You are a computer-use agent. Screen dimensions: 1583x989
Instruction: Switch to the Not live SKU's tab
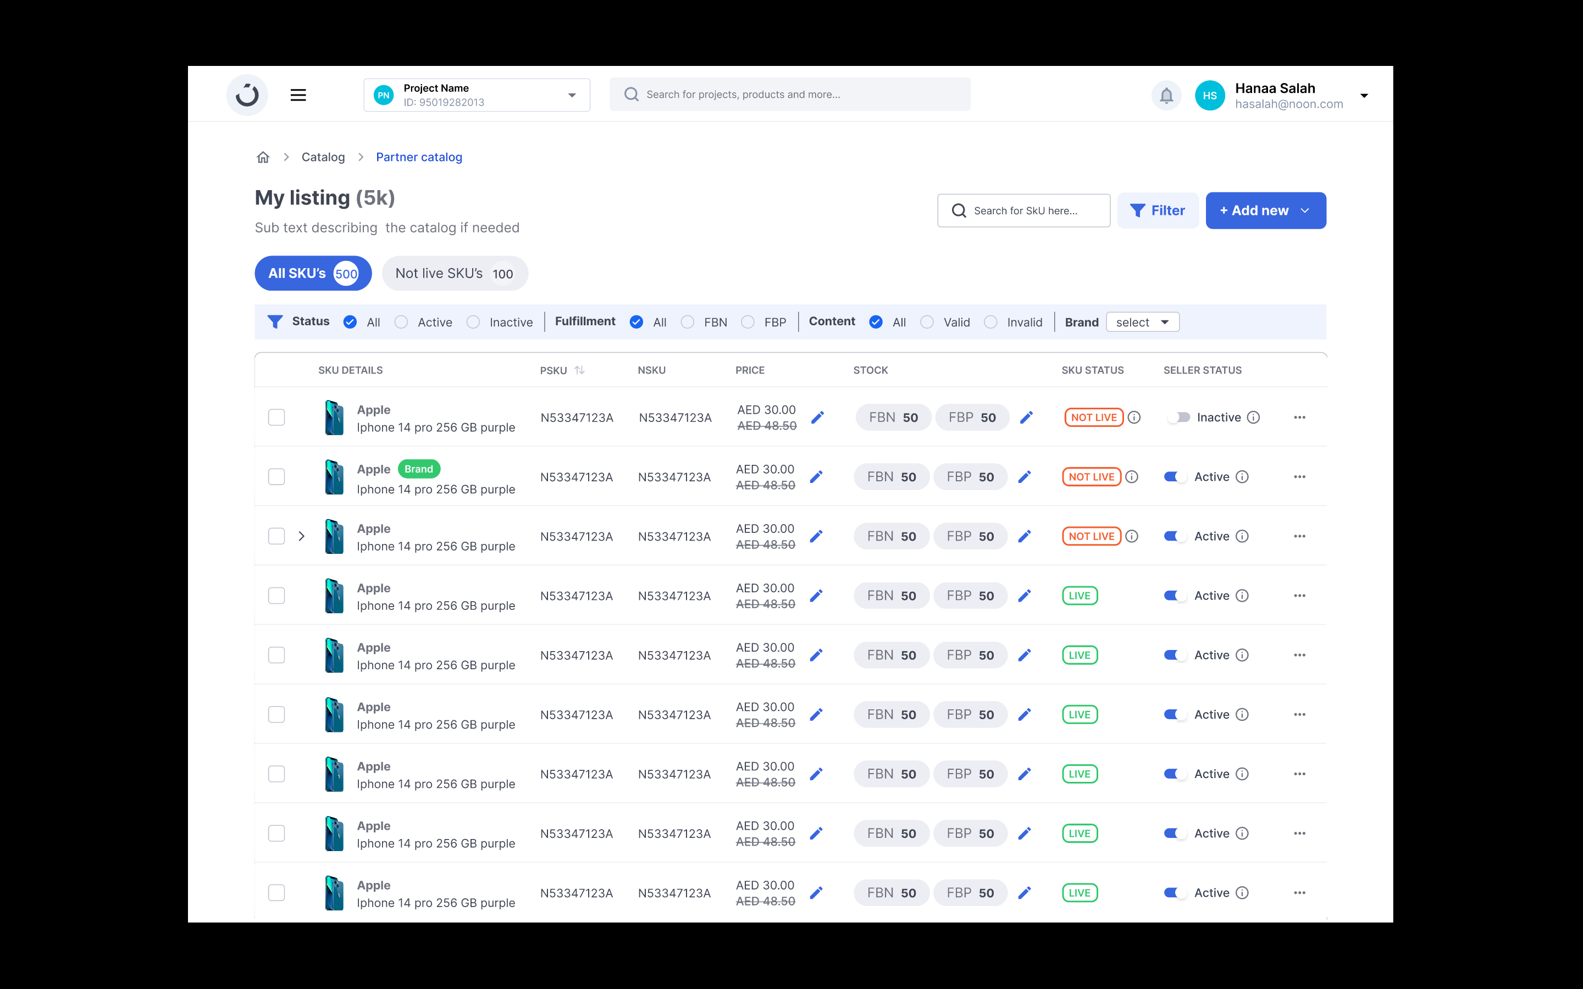455,274
